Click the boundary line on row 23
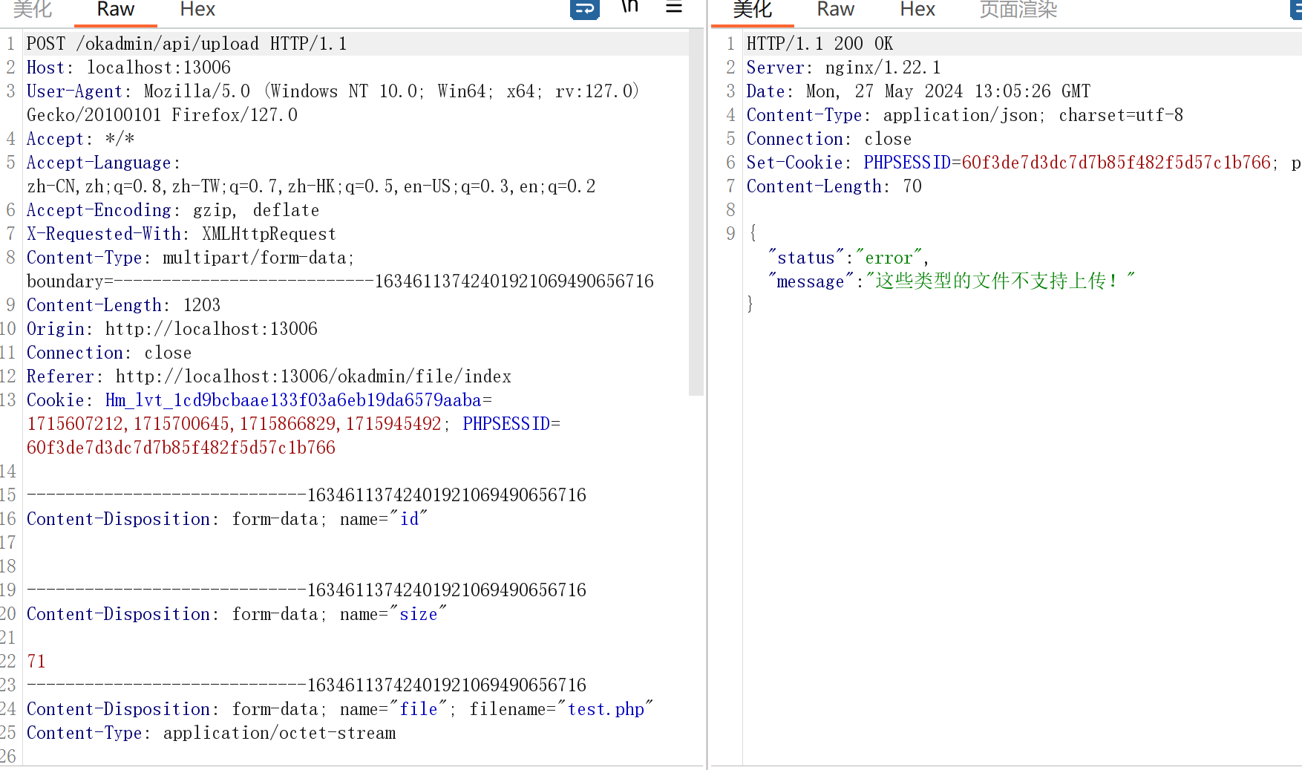This screenshot has width=1302, height=770. (x=307, y=685)
